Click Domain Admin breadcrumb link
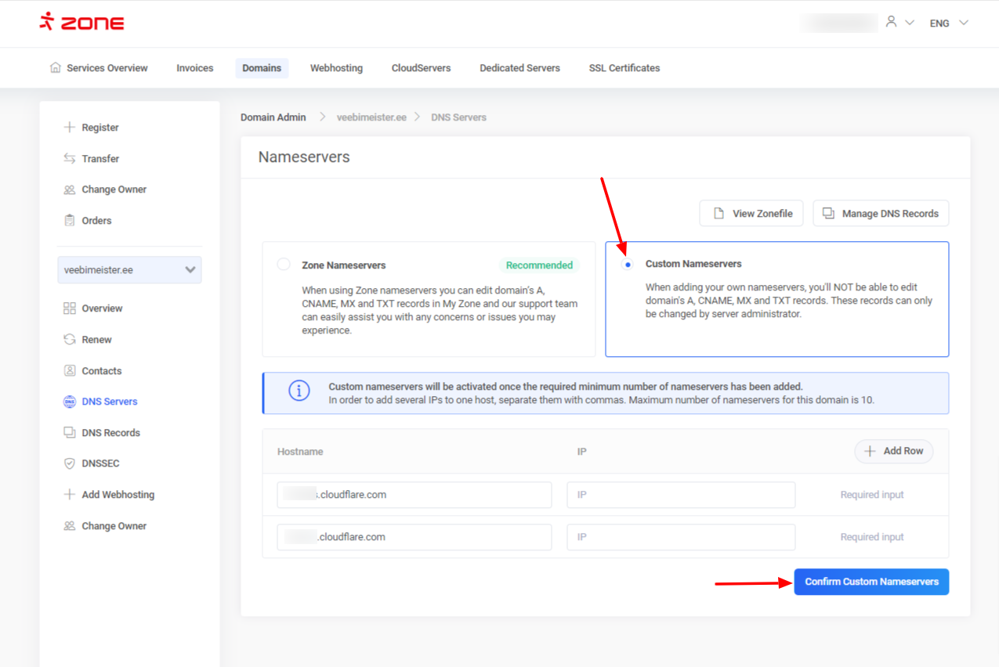999x667 pixels. coord(273,117)
